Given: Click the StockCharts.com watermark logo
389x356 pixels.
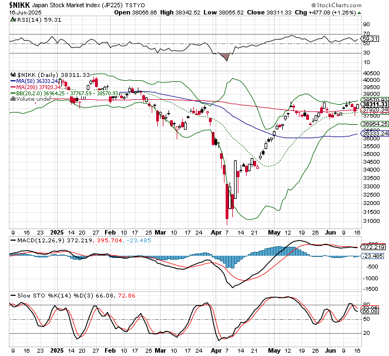Looking at the screenshot, I should (x=336, y=5).
